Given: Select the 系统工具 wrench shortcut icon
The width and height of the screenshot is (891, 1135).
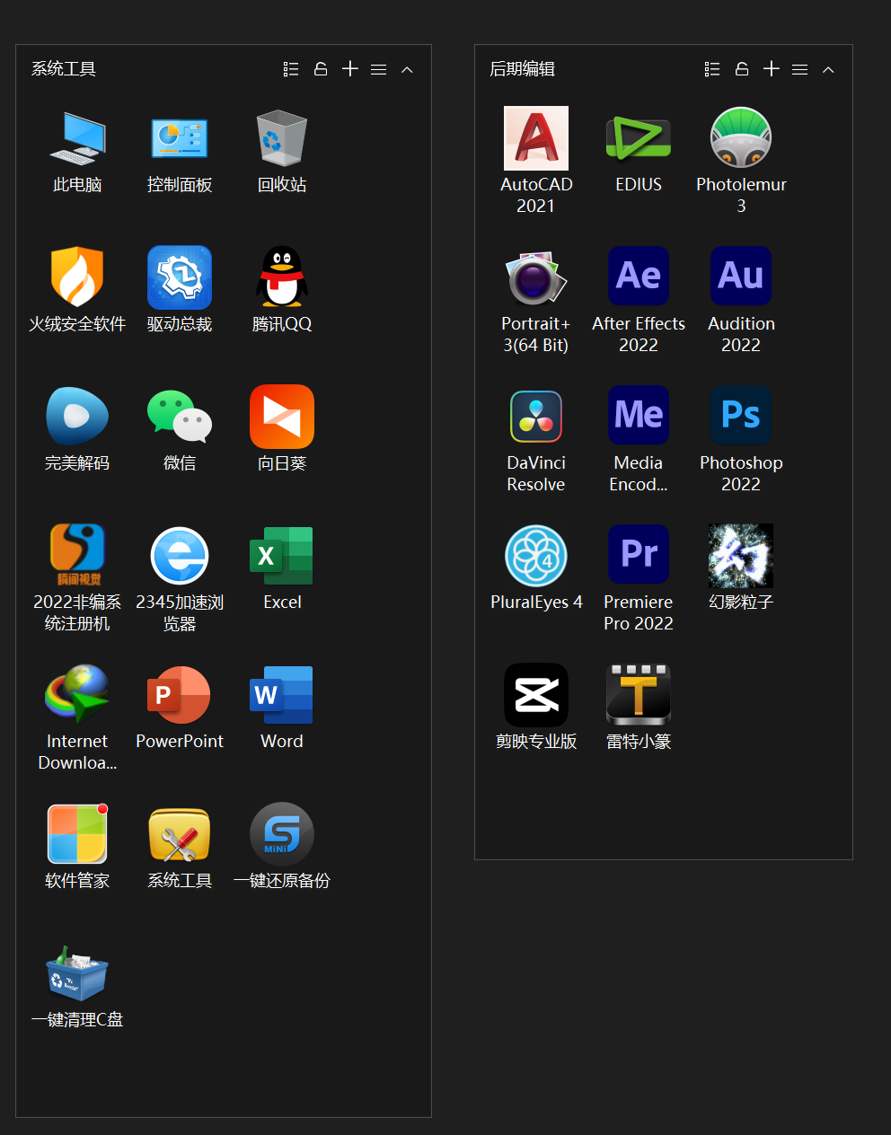Looking at the screenshot, I should point(180,834).
